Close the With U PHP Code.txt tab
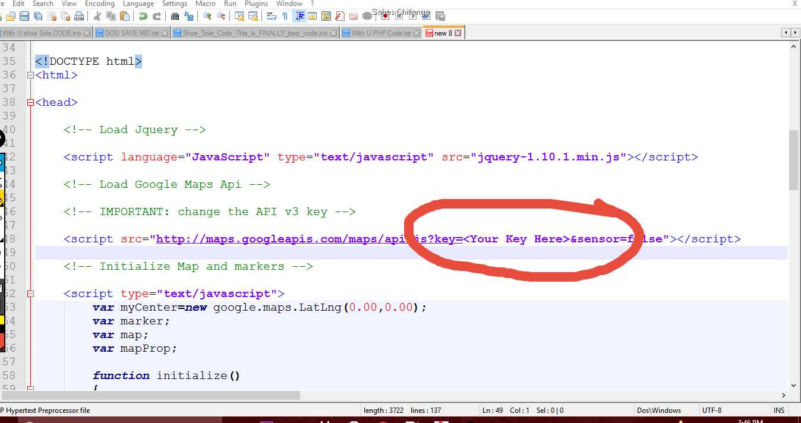Image resolution: width=801 pixels, height=423 pixels. click(x=416, y=33)
